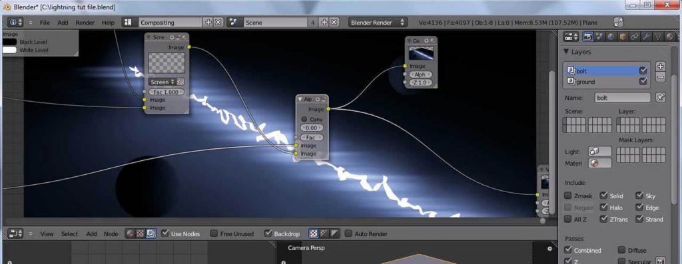
Task: Open the File menu
Action: pyautogui.click(x=45, y=23)
